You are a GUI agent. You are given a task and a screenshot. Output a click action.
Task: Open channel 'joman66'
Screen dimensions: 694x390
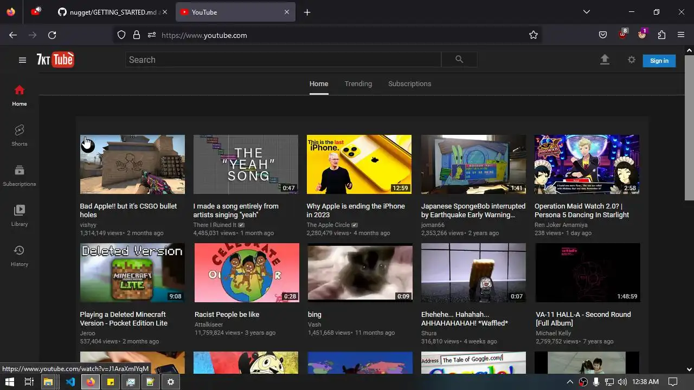[x=433, y=225]
